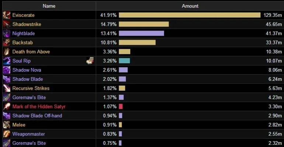Click the Eviscerate damage bar
Image resolution: width=284 pixels, height=147 pixels.
point(190,15)
